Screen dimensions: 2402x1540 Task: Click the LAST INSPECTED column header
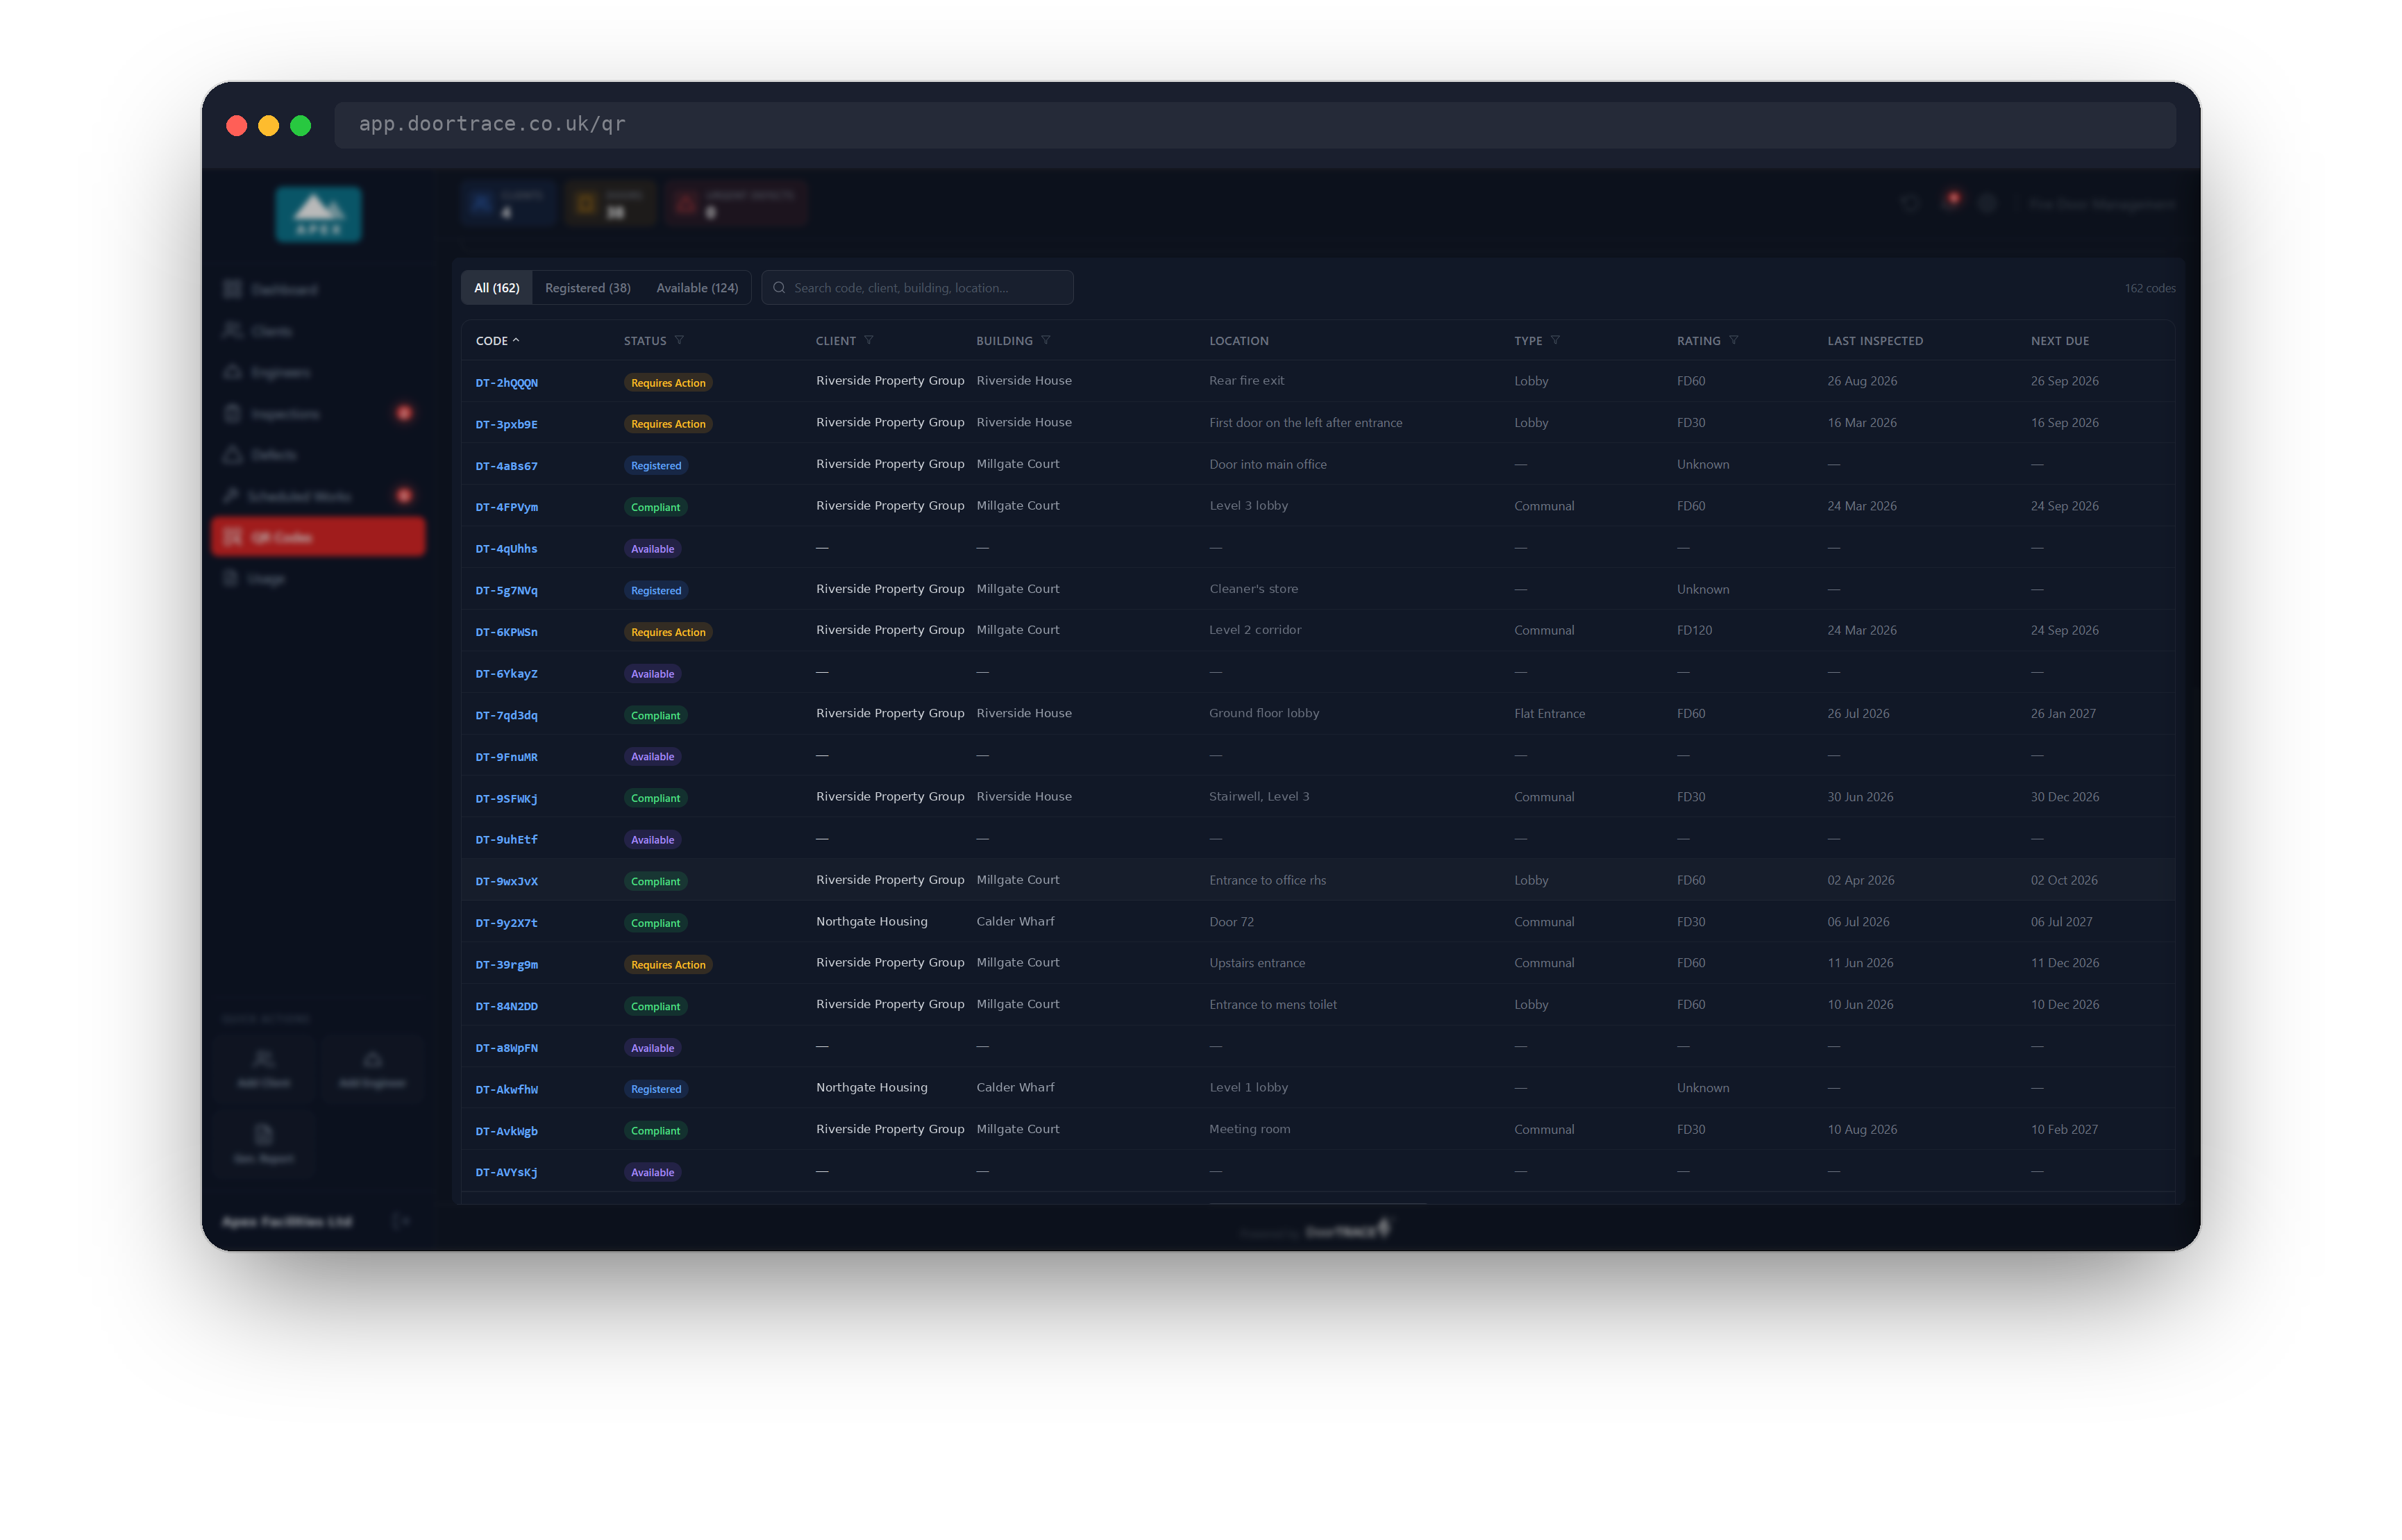click(x=1875, y=341)
